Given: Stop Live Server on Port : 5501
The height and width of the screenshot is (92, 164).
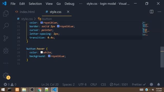Looking at the screenshot, I should coord(119,84).
